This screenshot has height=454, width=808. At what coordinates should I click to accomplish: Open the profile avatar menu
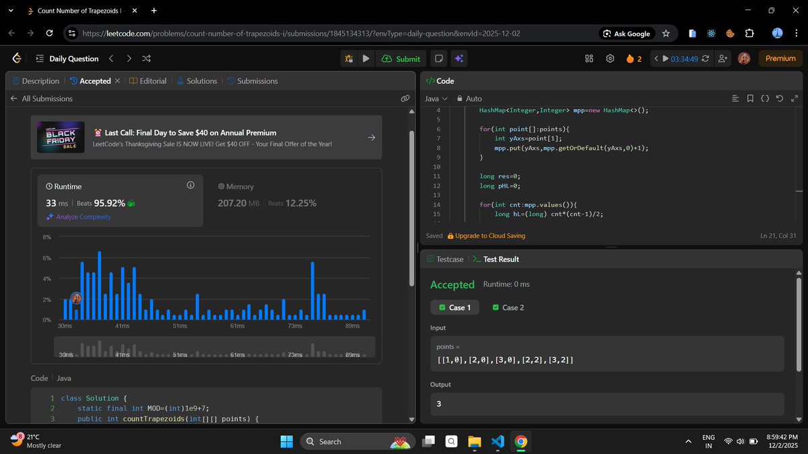[744, 59]
